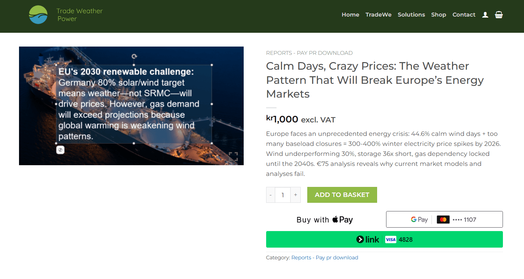This screenshot has width=524, height=279.
Task: Open the user account icon
Action: [485, 15]
